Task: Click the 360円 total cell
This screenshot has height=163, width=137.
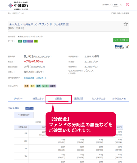Action: (119, 127)
